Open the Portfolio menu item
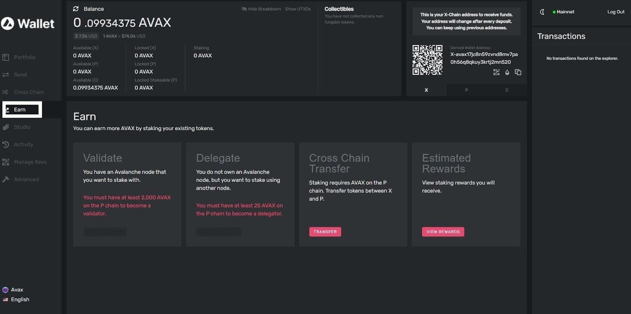Viewport: 631px width, 314px height. click(24, 57)
